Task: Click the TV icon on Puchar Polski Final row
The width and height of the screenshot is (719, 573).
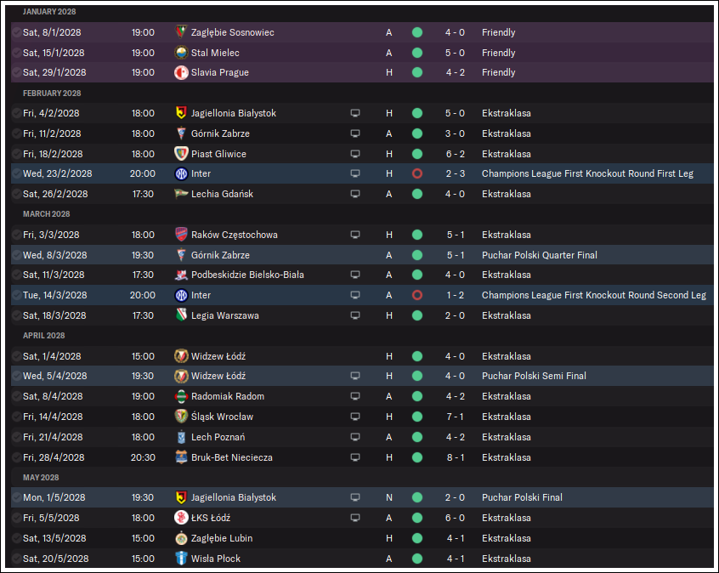Action: point(355,497)
